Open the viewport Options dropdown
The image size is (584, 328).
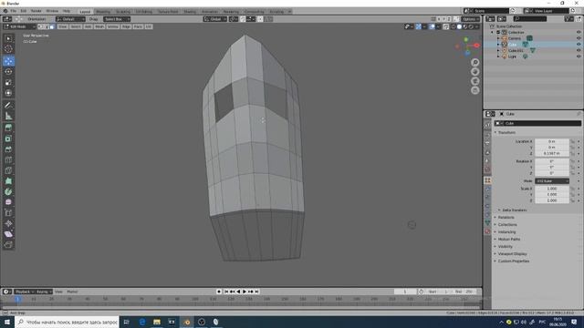click(471, 19)
